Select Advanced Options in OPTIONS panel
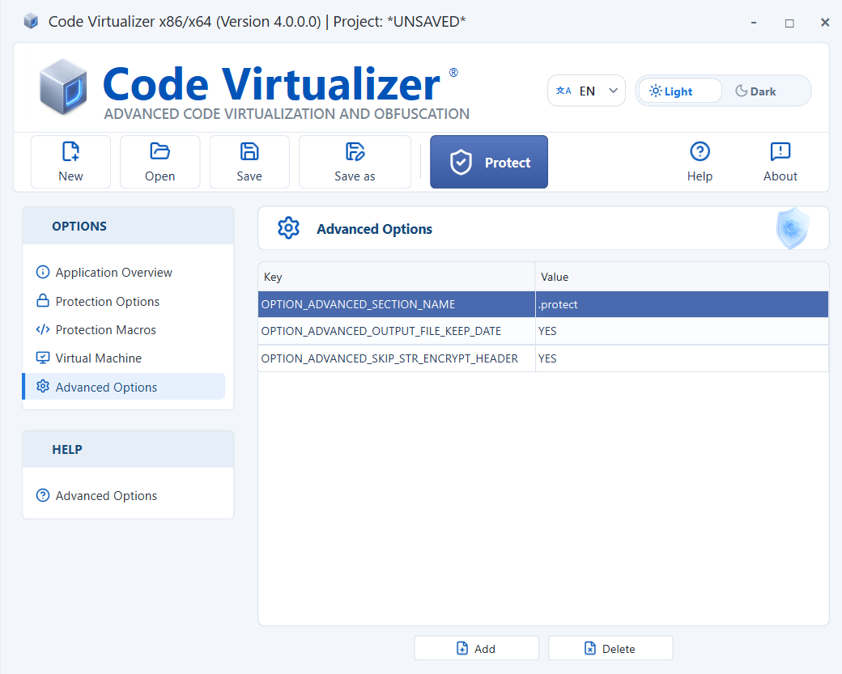The image size is (842, 674). tap(124, 387)
